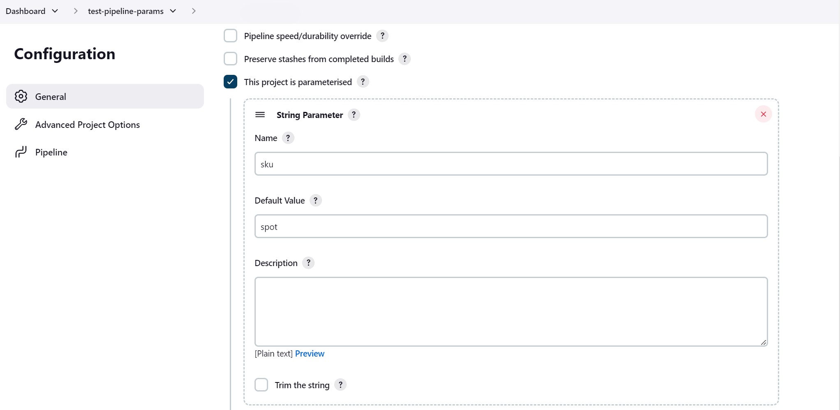Click the Pipeline icon in the sidebar
This screenshot has height=410, width=840.
click(21, 151)
